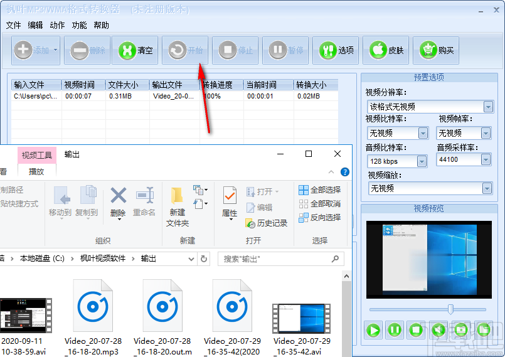This screenshot has height=357, width=505.
Task: Open the 视频分辨率 dropdown
Action: click(488, 107)
